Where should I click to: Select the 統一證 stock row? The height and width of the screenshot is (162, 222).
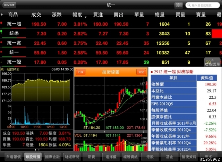coord(111,62)
